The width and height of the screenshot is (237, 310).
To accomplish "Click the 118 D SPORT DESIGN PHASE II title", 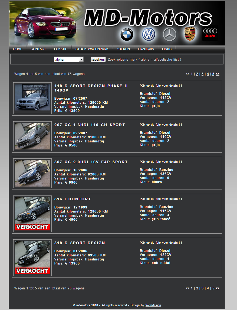I will (91, 88).
